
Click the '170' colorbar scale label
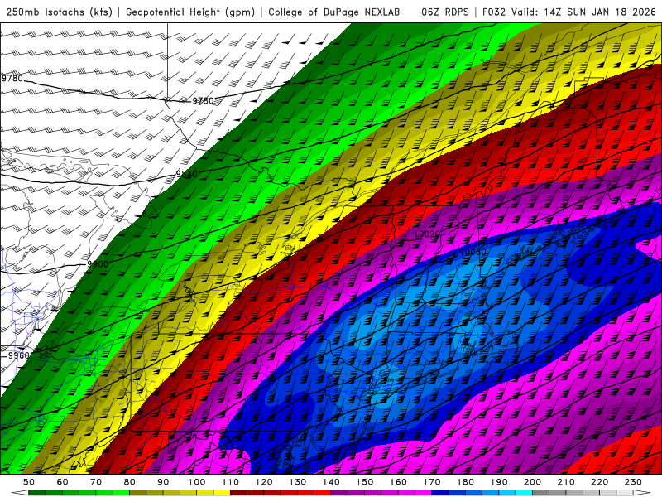click(x=431, y=482)
